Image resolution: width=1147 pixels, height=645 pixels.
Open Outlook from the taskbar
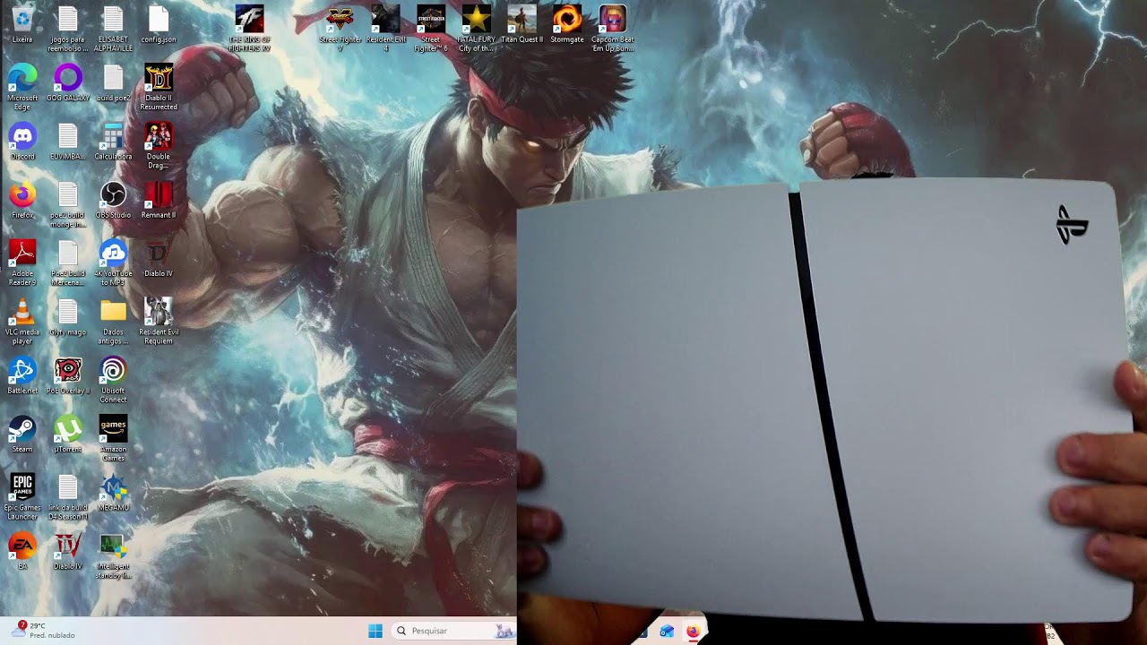coord(667,632)
